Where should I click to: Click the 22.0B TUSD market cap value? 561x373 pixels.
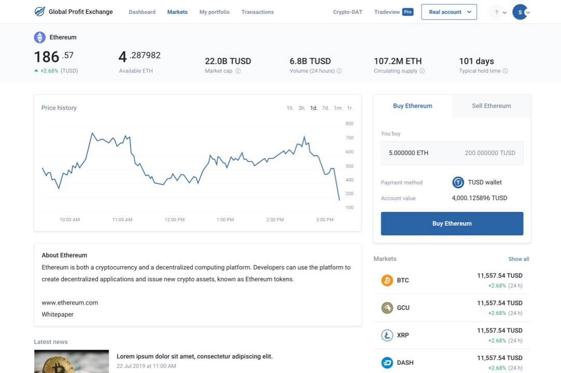tap(228, 61)
